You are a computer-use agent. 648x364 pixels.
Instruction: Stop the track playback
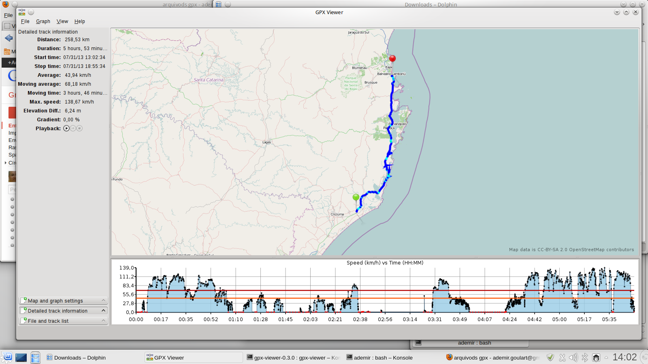[79, 128]
